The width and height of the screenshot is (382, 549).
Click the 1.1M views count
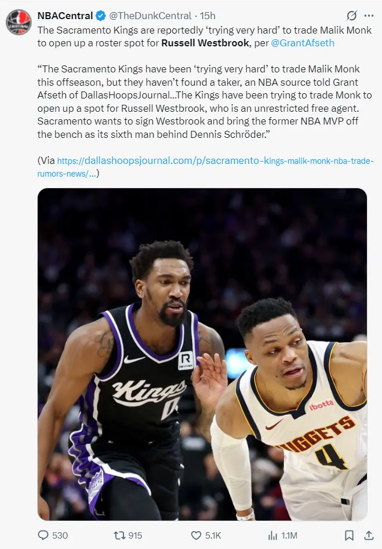pyautogui.click(x=289, y=535)
